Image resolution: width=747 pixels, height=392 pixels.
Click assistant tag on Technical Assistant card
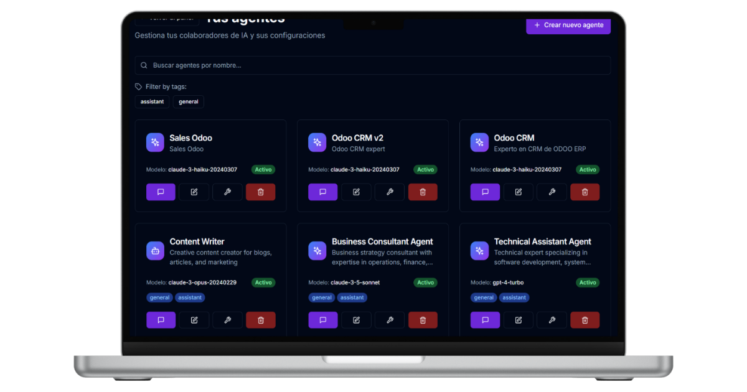tap(514, 297)
